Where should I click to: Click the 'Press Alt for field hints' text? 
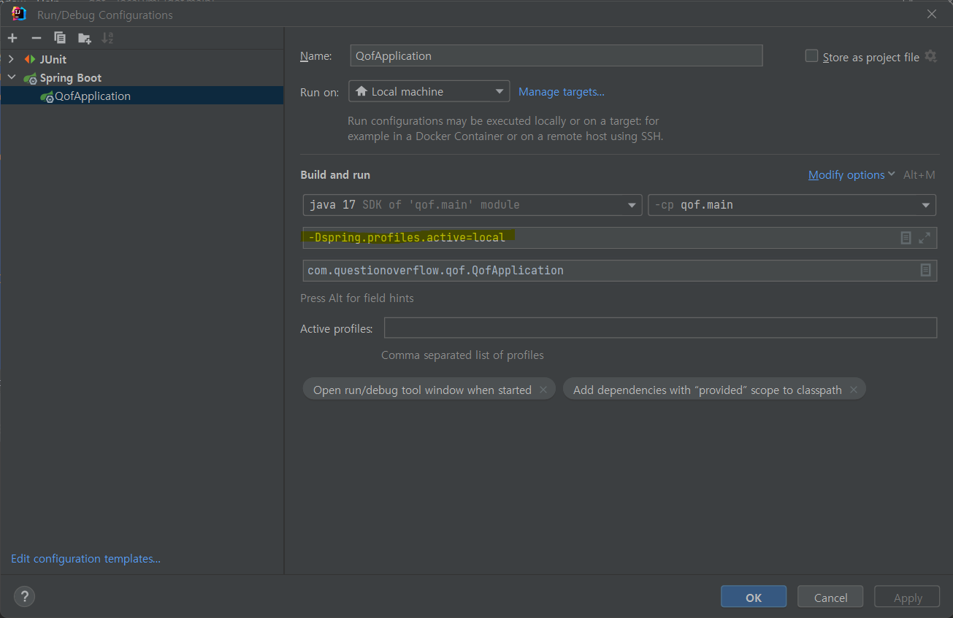[357, 298]
